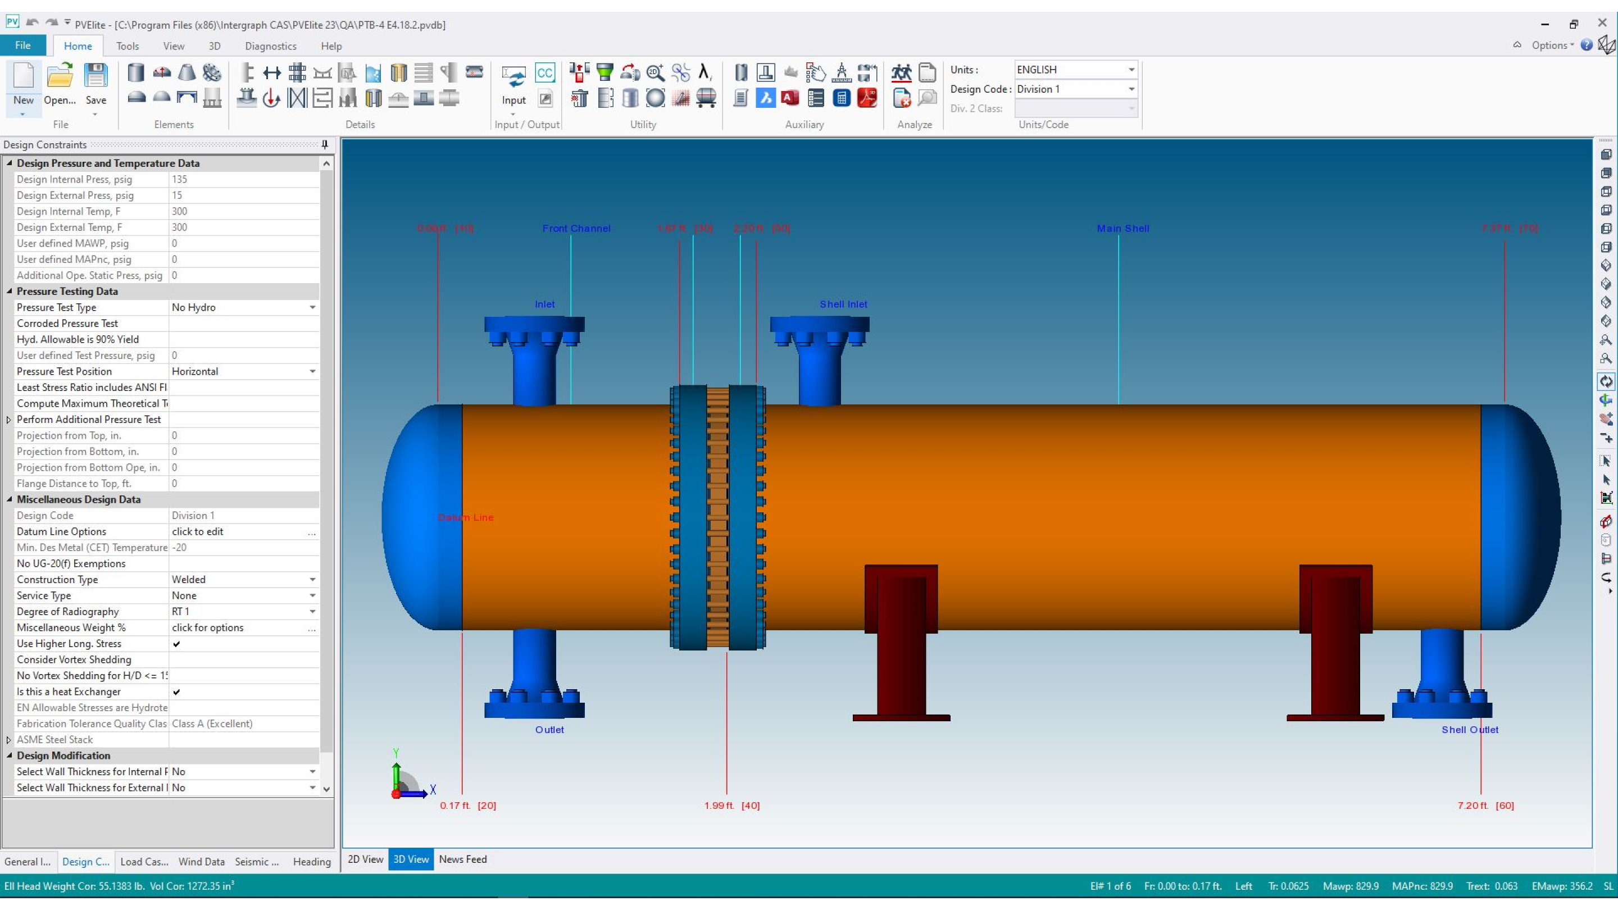The image size is (1618, 910).
Task: Uncheck Use Higher Long. Stress
Action: click(x=176, y=644)
